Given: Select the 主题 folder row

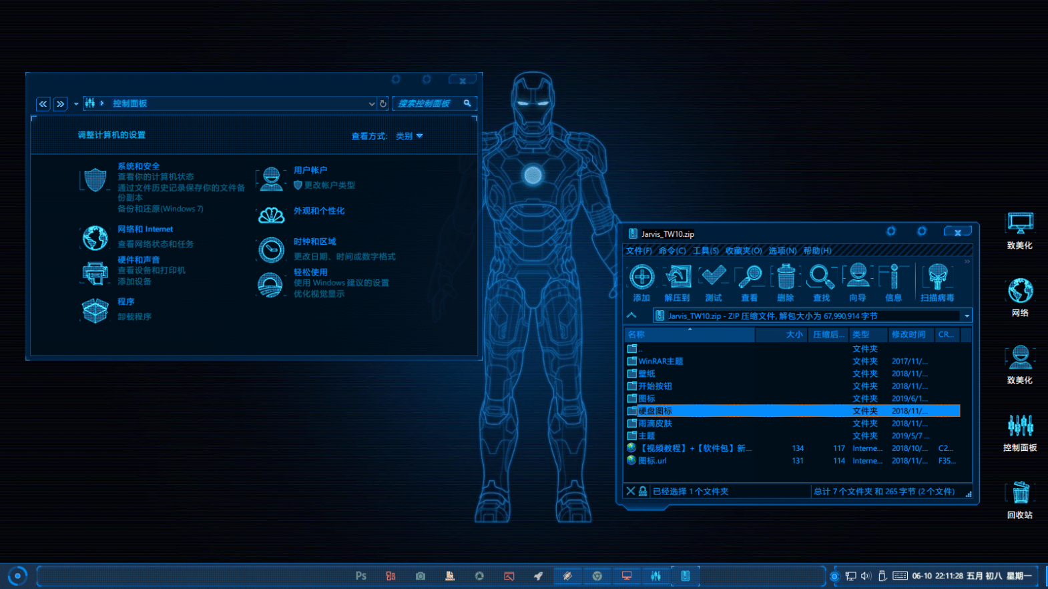Looking at the screenshot, I should (793, 436).
